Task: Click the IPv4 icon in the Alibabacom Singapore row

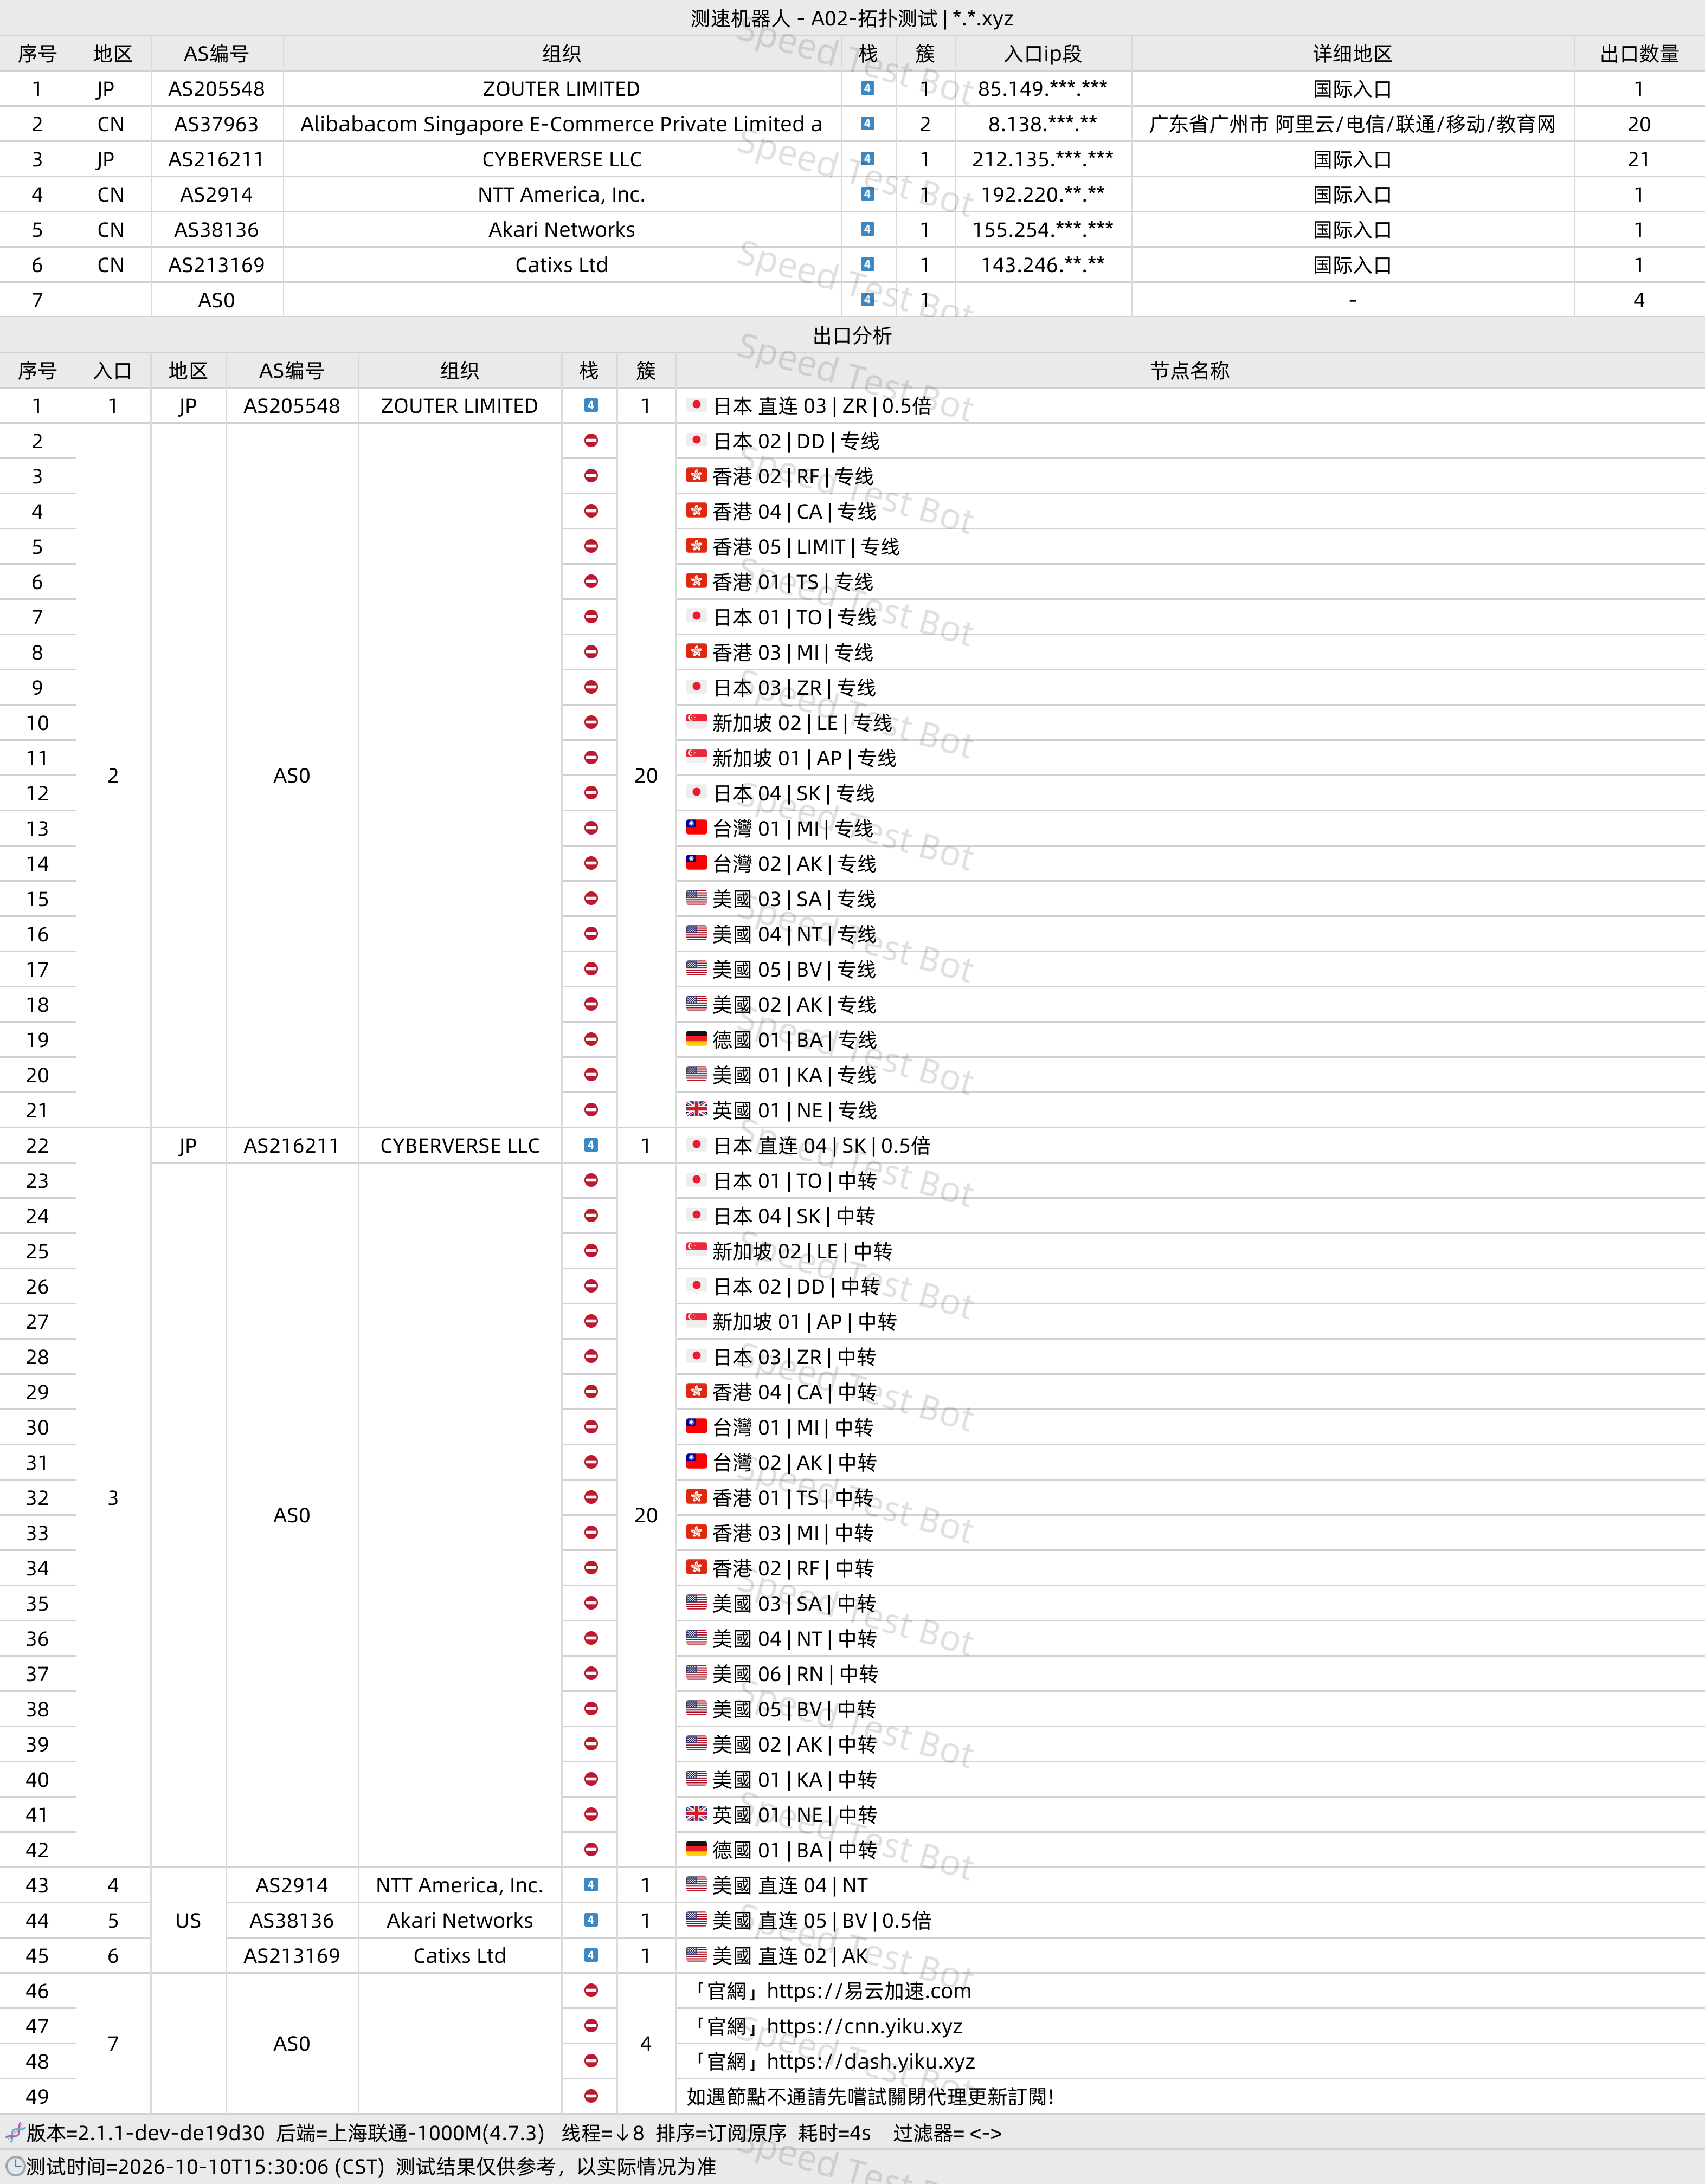Action: point(867,124)
